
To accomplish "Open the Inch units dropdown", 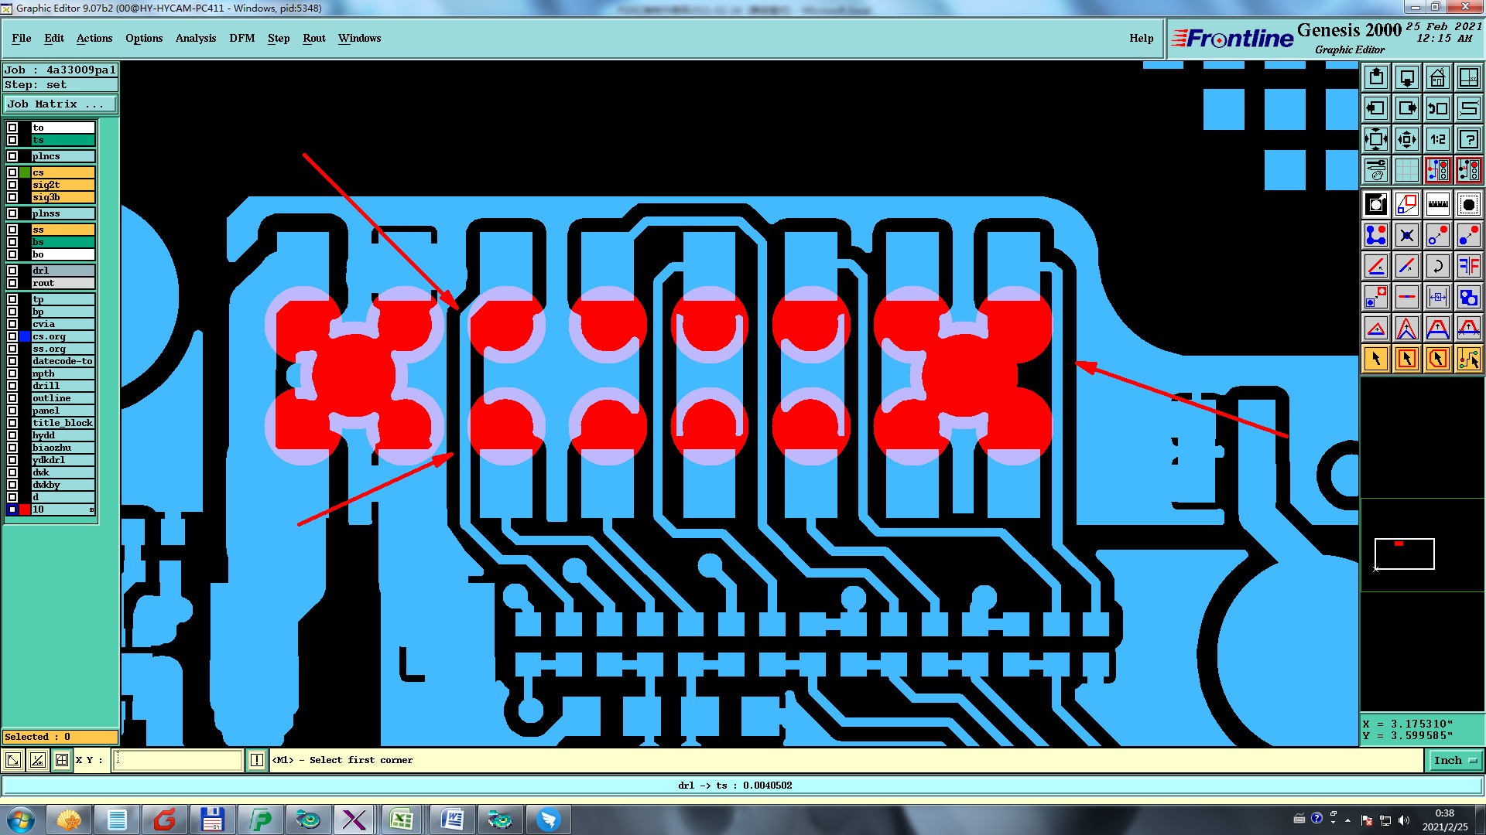I will 1454,760.
